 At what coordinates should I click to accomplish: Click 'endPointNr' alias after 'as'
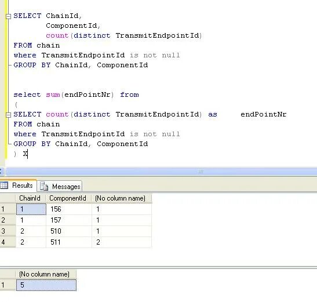pos(264,115)
